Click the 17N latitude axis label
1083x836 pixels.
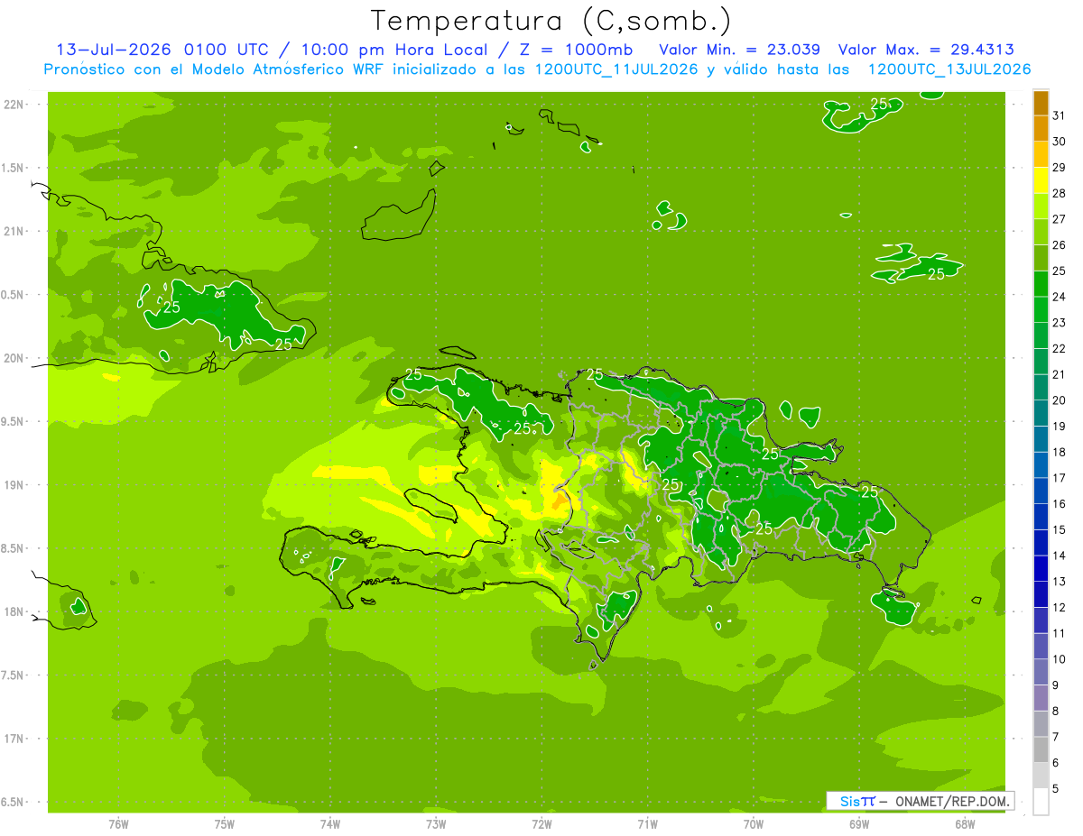click(x=15, y=739)
